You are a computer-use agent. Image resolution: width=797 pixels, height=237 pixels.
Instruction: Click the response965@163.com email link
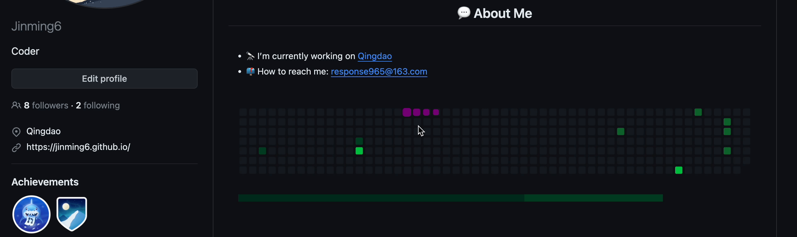379,72
